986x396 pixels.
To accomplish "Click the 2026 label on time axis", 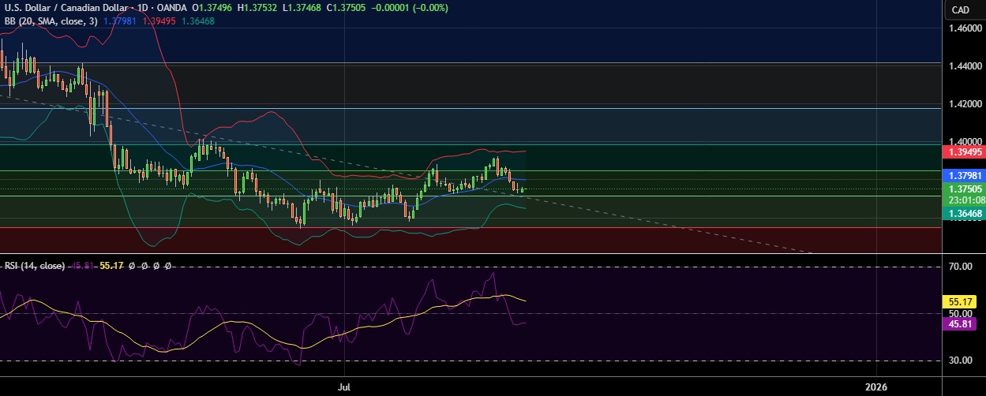I will 876,387.
